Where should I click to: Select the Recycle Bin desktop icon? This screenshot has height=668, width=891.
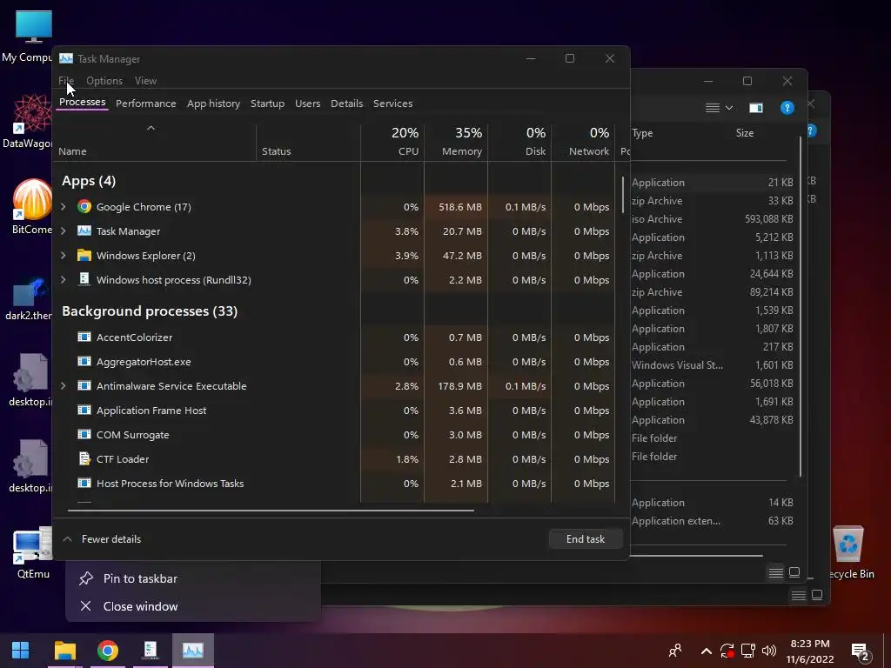click(x=849, y=552)
